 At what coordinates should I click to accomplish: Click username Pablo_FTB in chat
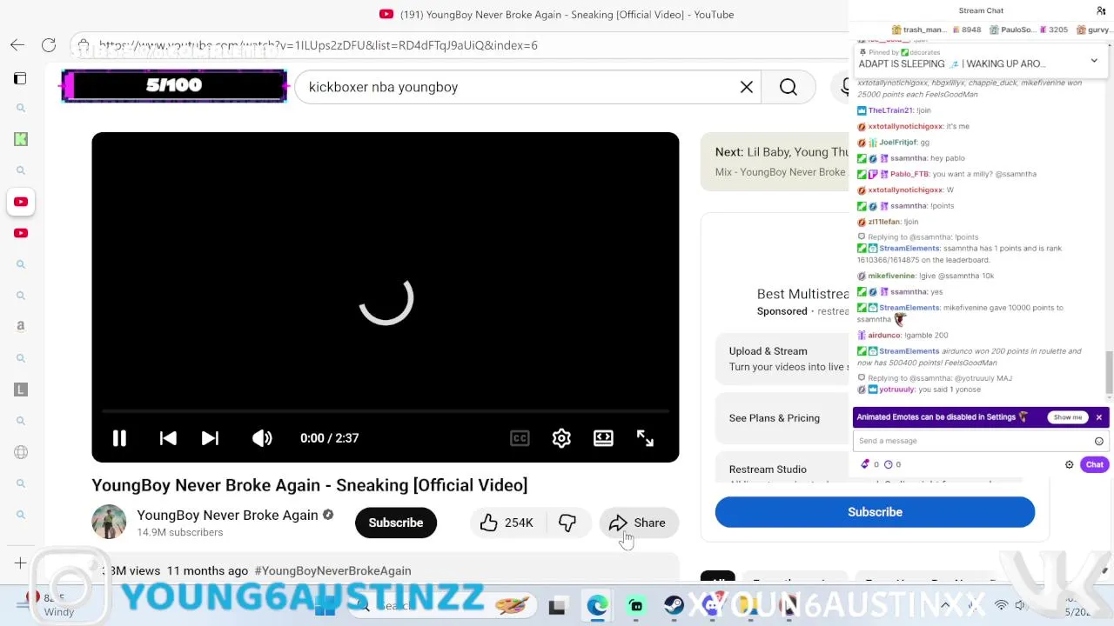(909, 174)
